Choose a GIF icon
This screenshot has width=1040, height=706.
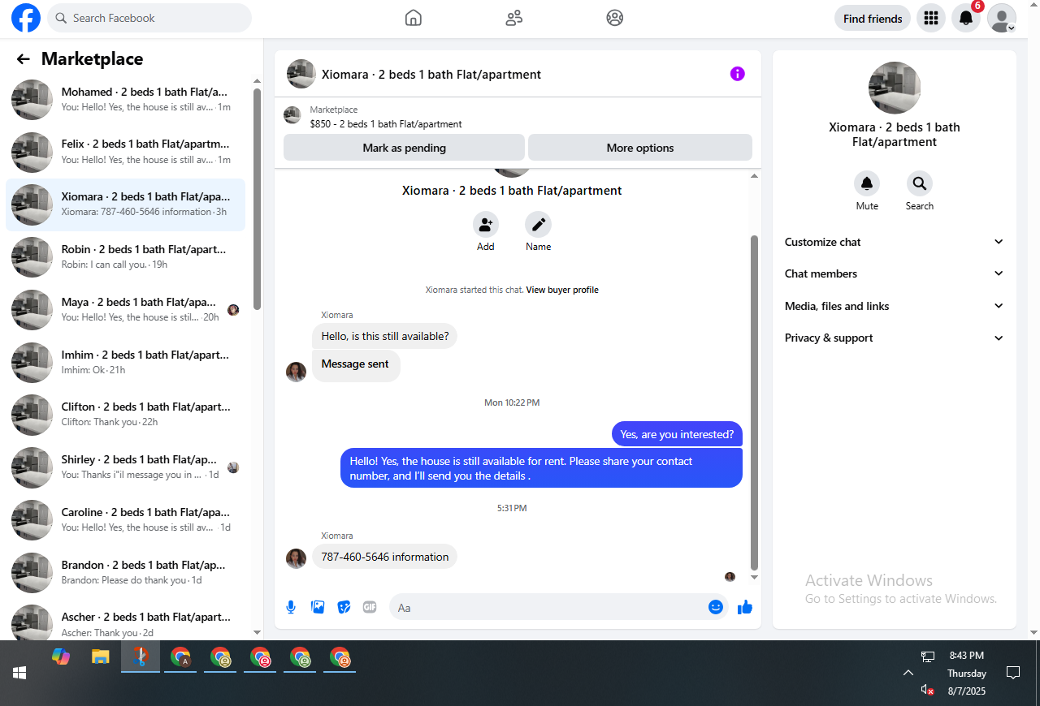click(x=370, y=607)
